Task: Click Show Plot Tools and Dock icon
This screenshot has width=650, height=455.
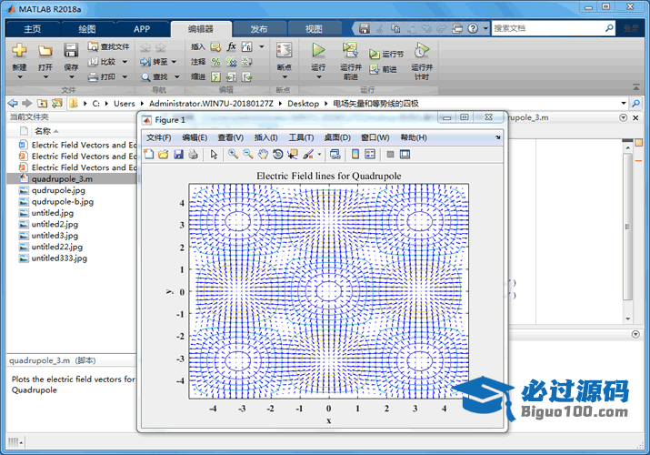Action: coord(405,155)
